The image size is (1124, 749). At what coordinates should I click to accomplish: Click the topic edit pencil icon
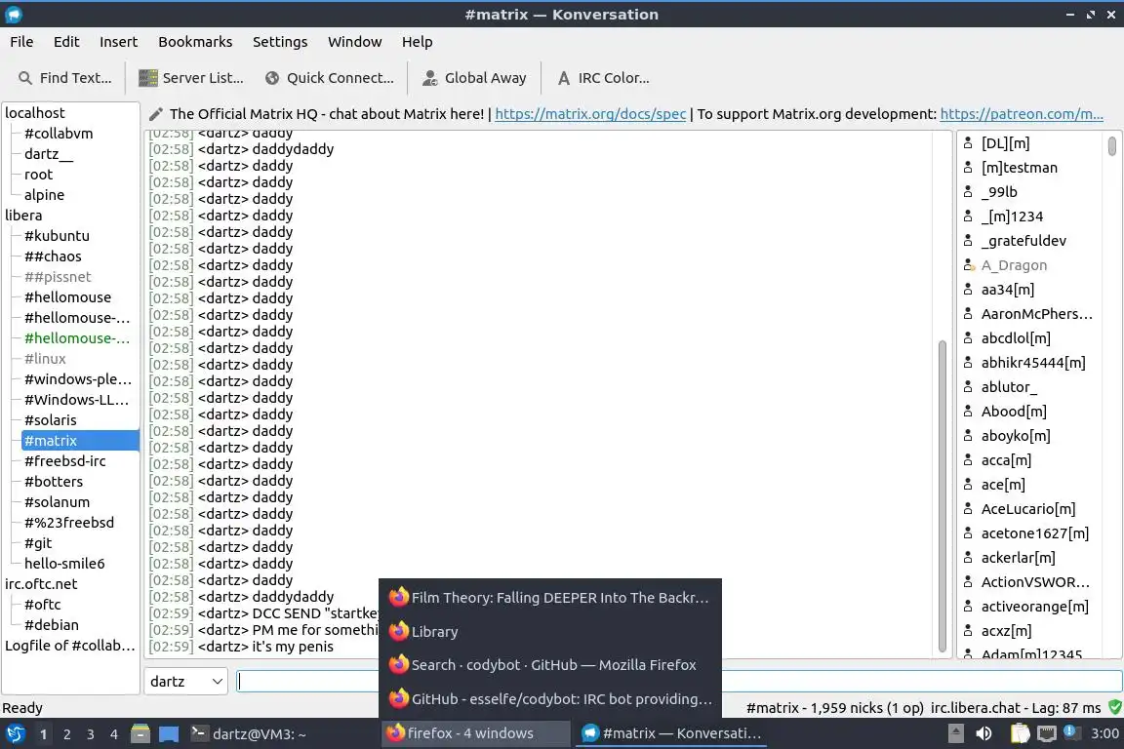coord(155,114)
